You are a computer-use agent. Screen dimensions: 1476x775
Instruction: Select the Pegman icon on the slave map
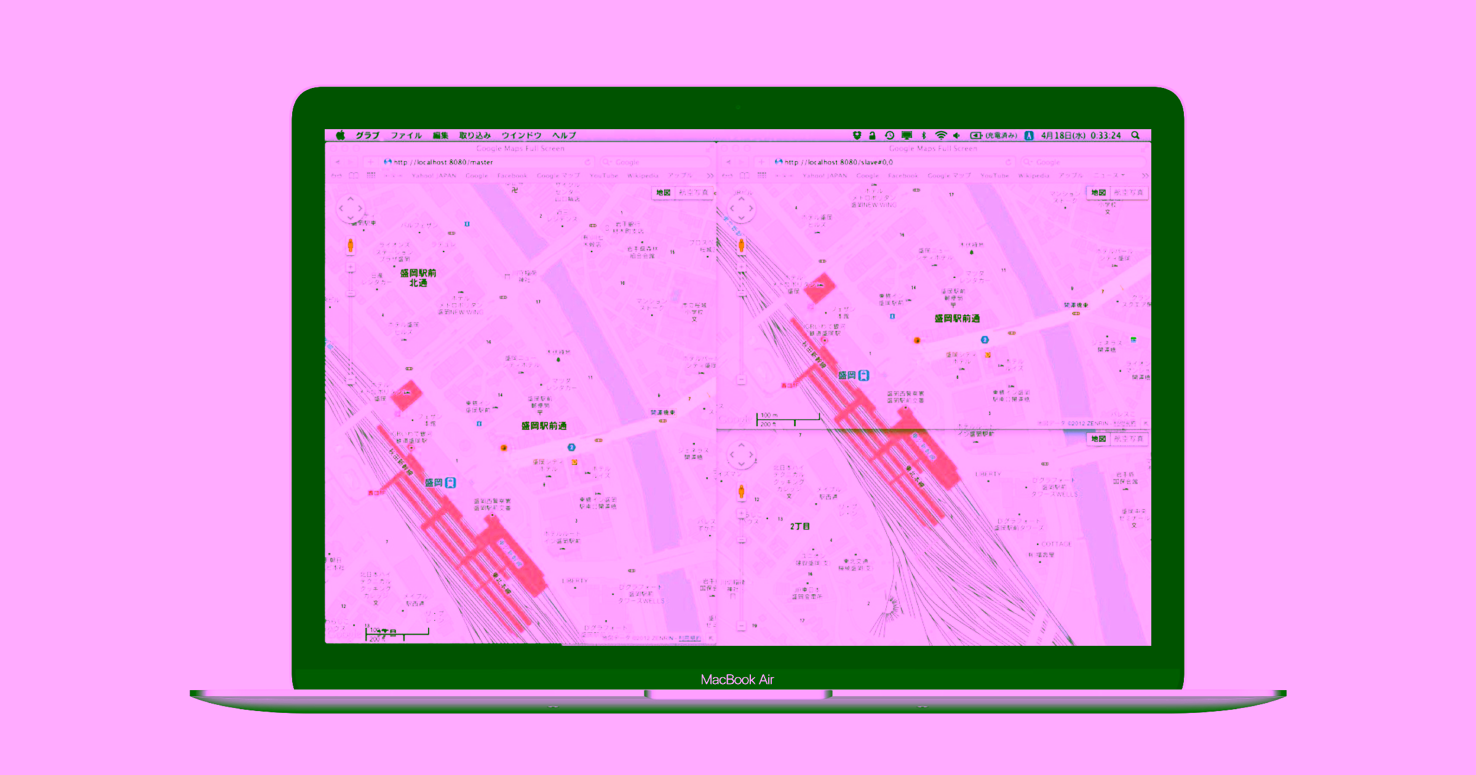[x=741, y=246]
